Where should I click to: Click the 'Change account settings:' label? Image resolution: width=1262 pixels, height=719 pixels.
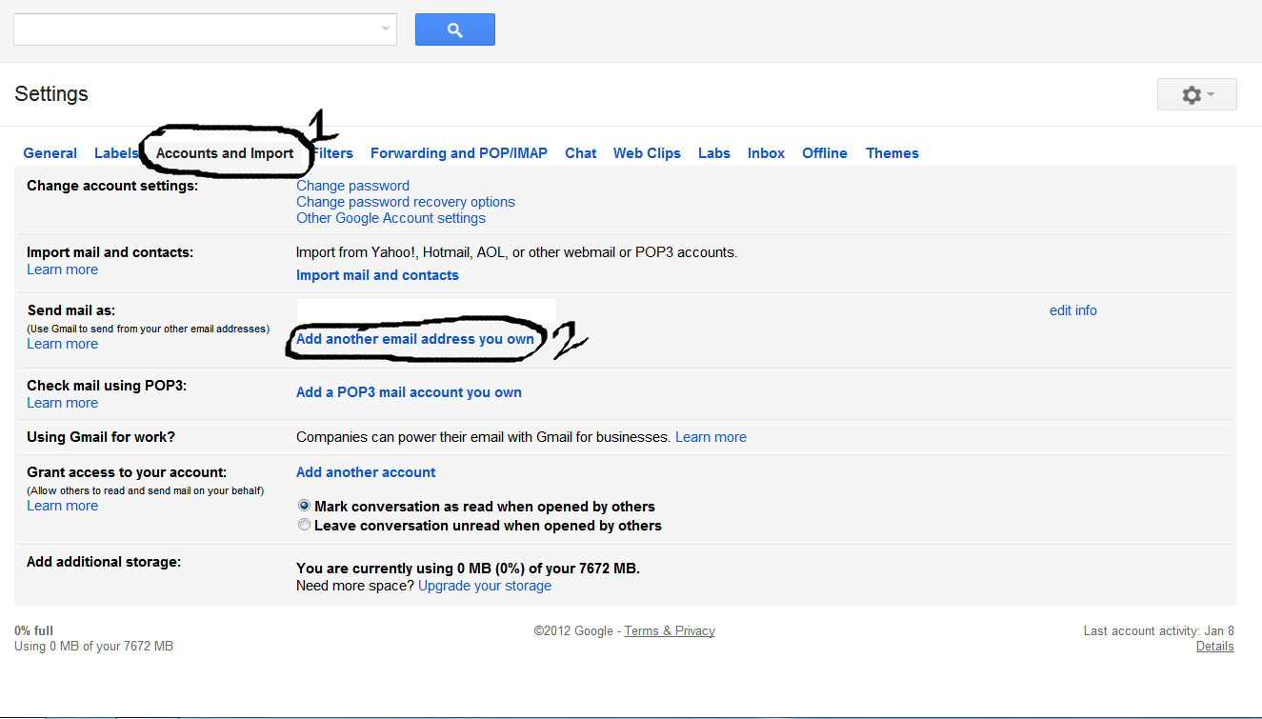pyautogui.click(x=112, y=186)
